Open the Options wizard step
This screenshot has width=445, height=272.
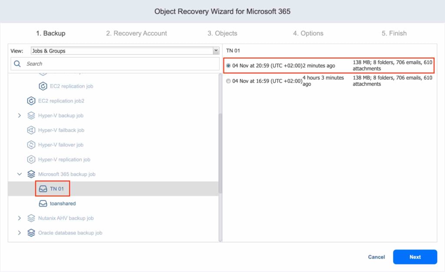coord(308,33)
